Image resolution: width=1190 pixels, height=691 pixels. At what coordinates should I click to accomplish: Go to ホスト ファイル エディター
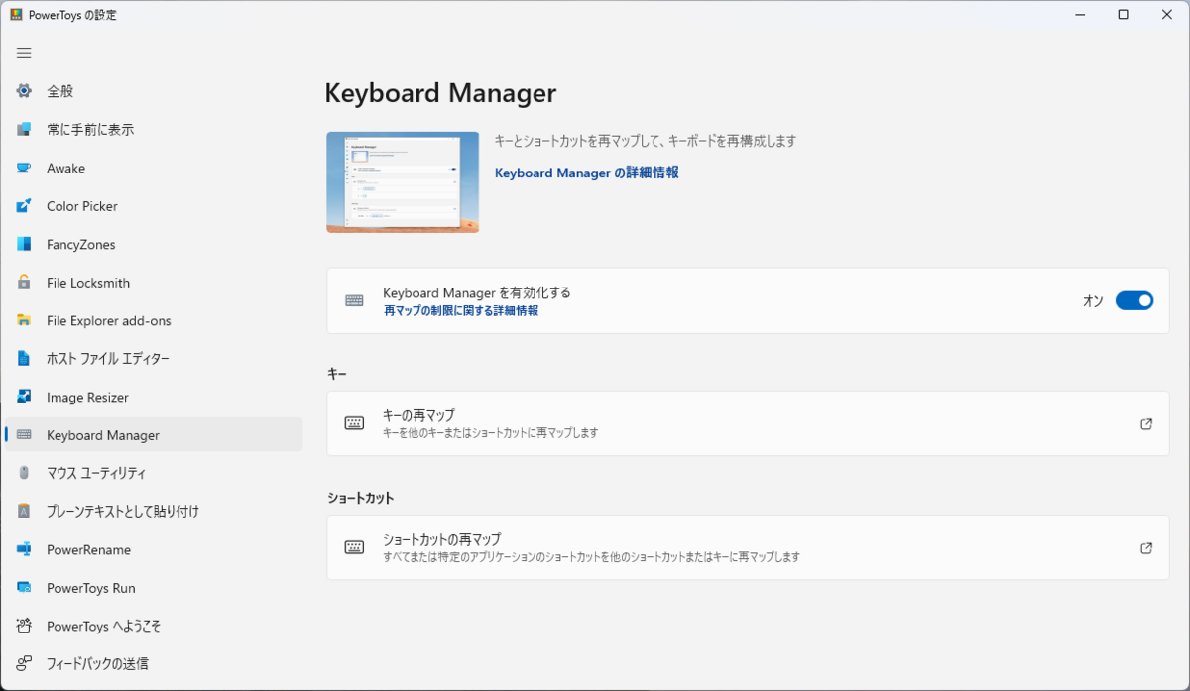pos(154,359)
